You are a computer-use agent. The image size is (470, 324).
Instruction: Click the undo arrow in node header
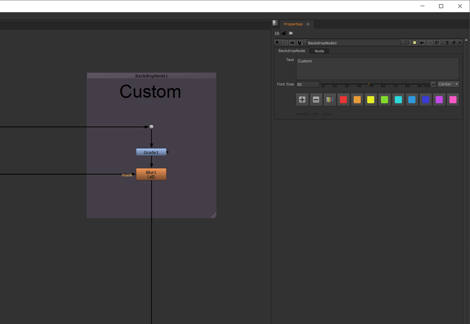(422, 43)
